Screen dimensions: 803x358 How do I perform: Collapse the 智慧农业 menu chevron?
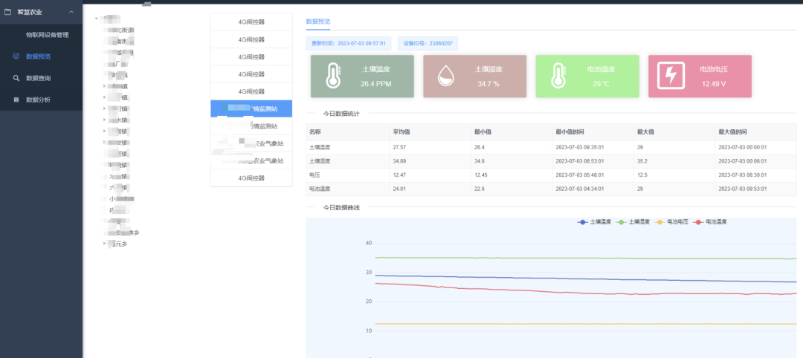coord(71,12)
